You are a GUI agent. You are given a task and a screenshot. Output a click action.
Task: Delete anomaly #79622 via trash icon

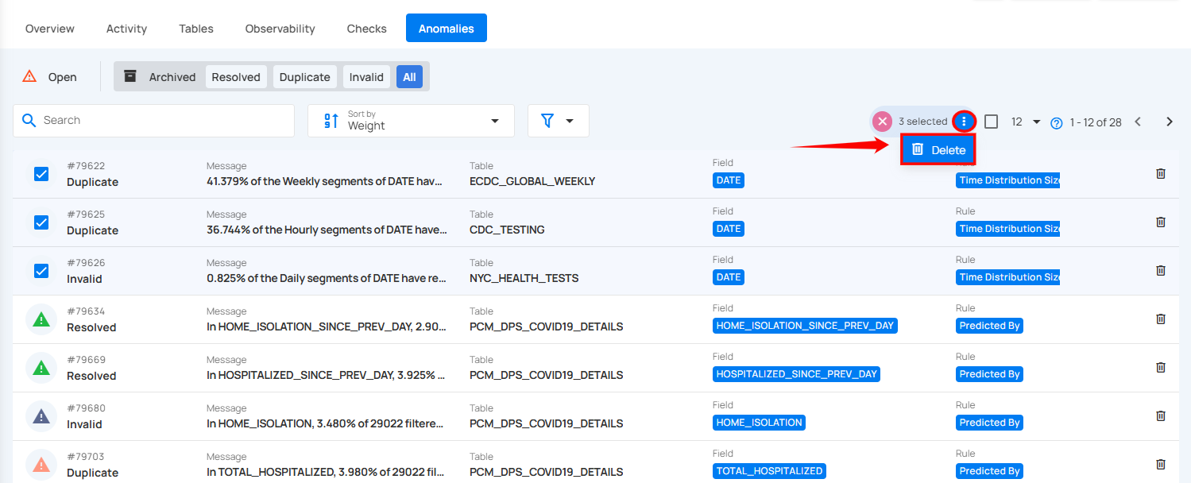pyautogui.click(x=1160, y=173)
